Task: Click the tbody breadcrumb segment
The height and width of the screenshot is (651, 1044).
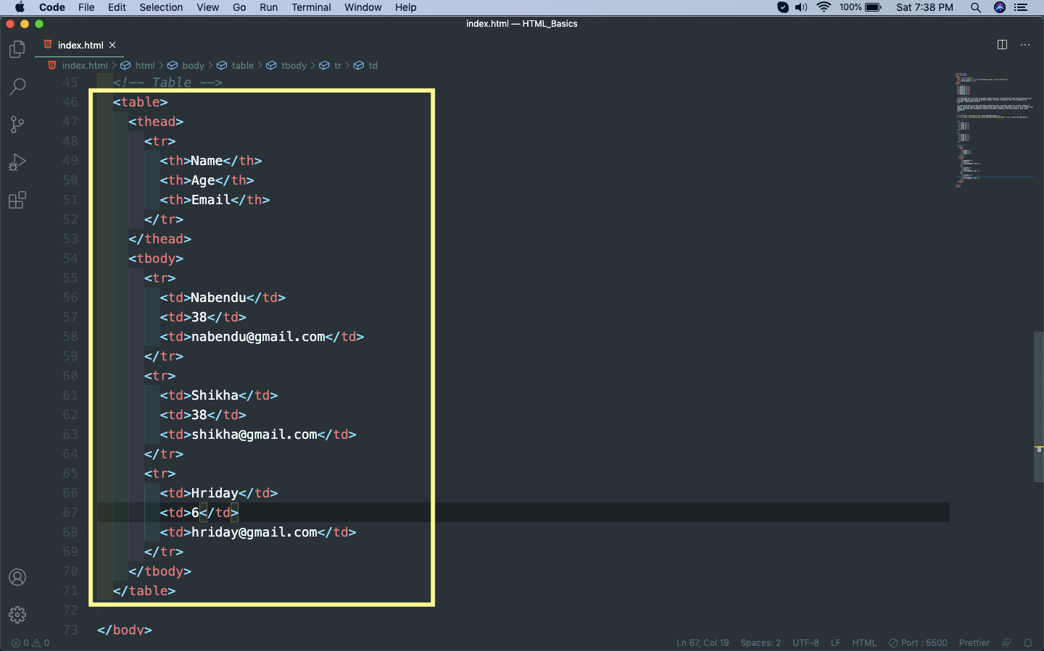Action: [x=294, y=65]
